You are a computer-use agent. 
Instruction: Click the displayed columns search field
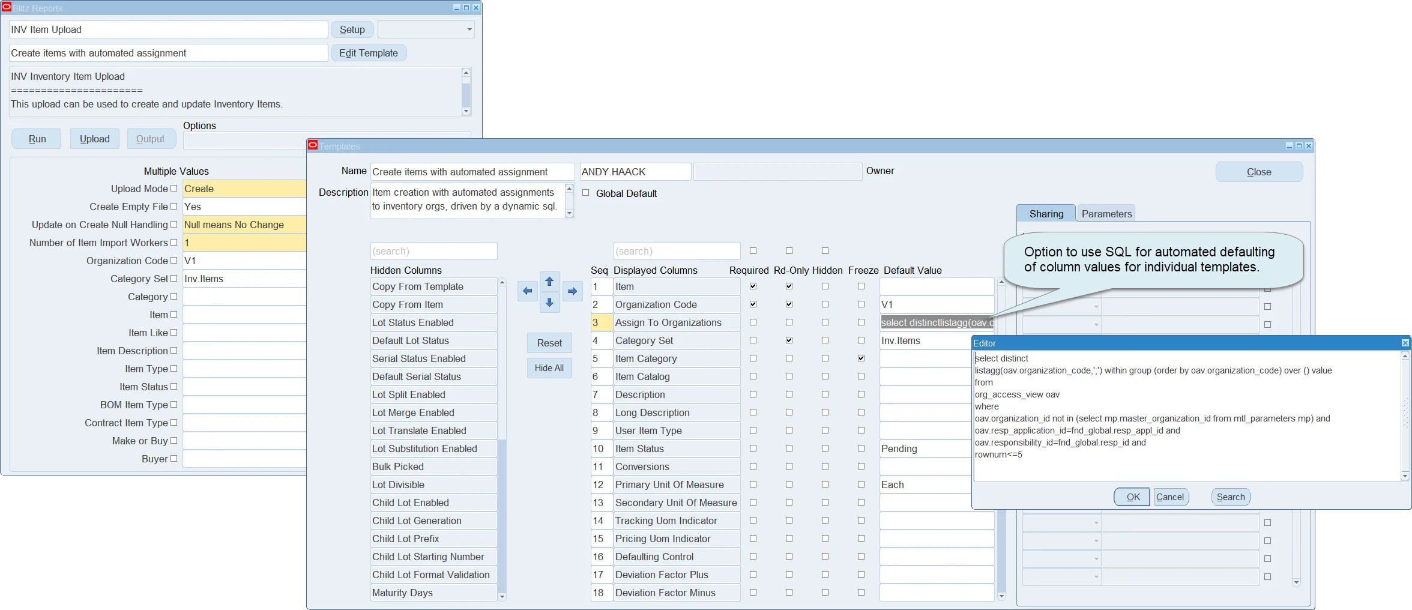coord(677,251)
